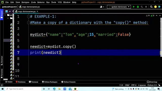Click the typo check count indicator
Image resolution: width=162 pixels, height=91 pixels.
tap(152, 16)
